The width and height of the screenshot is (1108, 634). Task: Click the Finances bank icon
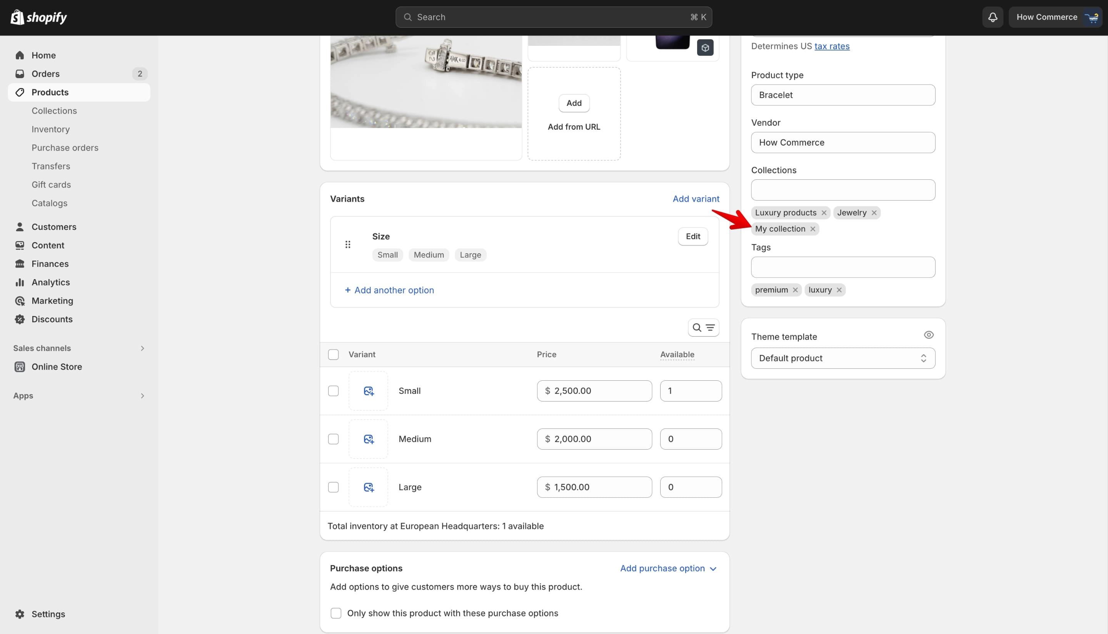(x=20, y=264)
